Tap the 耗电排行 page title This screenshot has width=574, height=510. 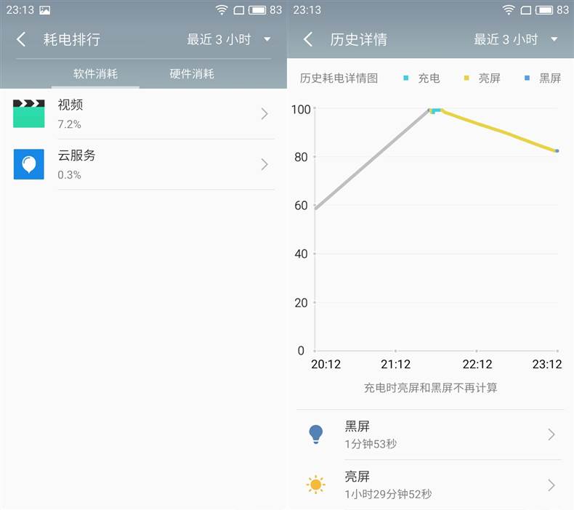tap(72, 39)
